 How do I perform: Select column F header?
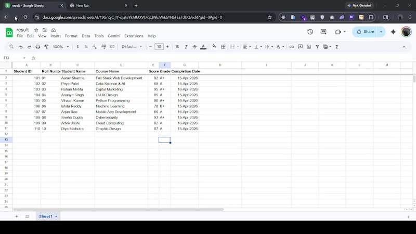(164, 64)
